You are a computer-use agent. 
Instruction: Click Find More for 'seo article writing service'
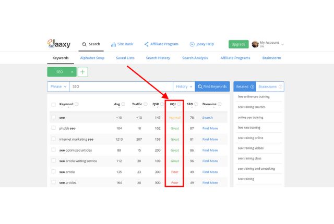tap(210, 161)
